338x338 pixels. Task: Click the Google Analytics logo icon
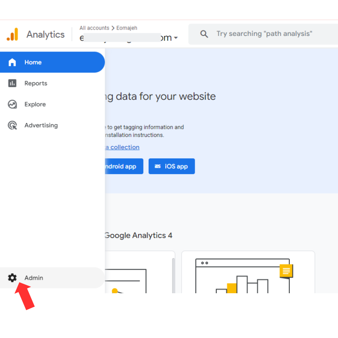(x=12, y=34)
